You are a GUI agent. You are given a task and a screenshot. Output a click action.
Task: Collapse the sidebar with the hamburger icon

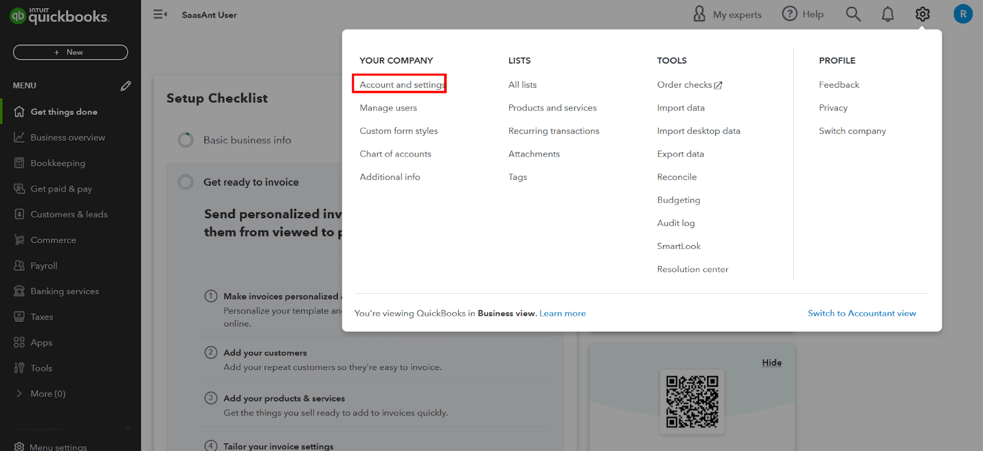tap(160, 14)
